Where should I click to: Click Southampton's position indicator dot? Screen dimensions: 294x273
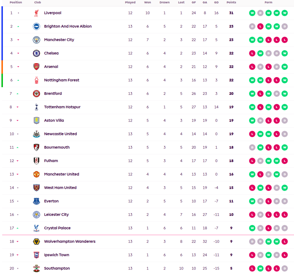[x=18, y=268]
